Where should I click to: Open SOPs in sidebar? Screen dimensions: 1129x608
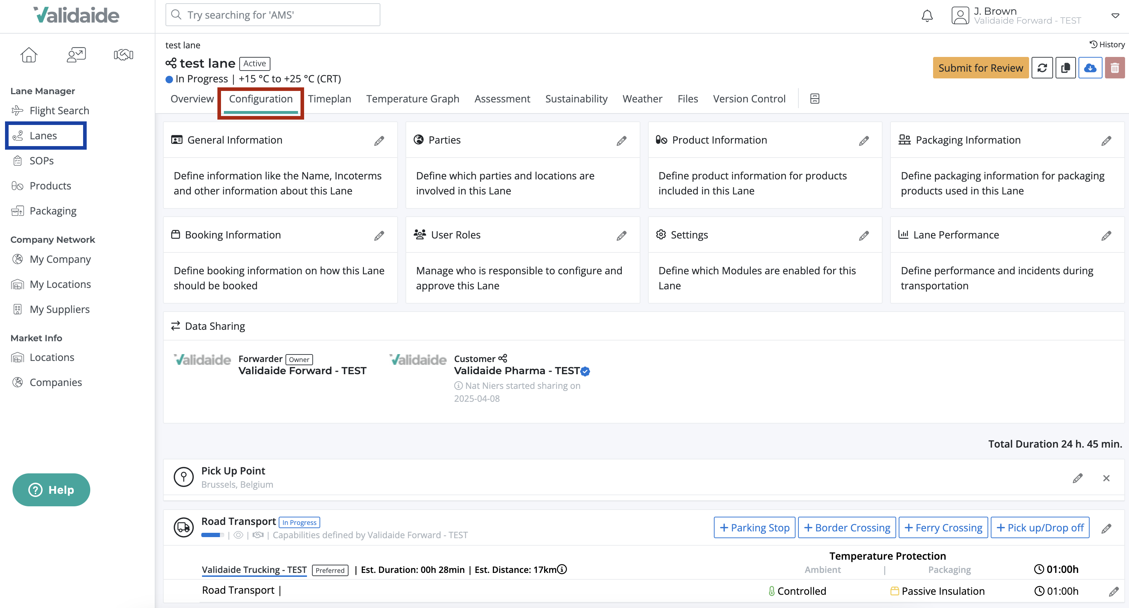[33, 161]
